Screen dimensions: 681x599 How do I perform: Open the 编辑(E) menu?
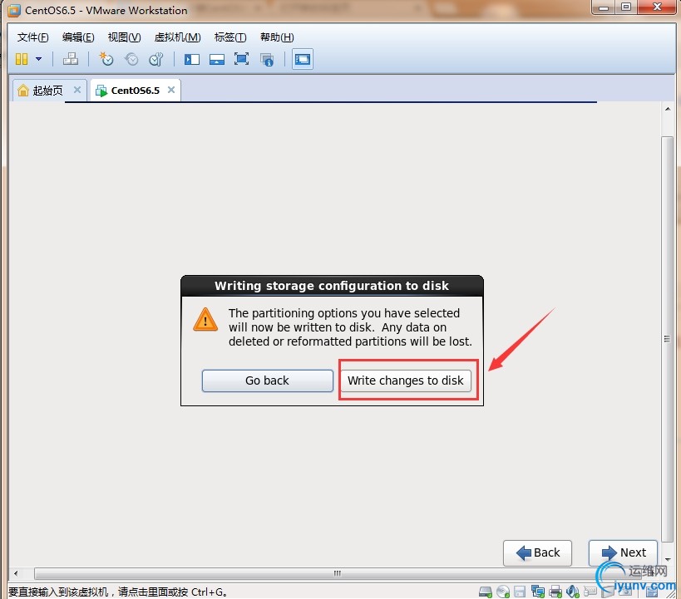tap(78, 37)
